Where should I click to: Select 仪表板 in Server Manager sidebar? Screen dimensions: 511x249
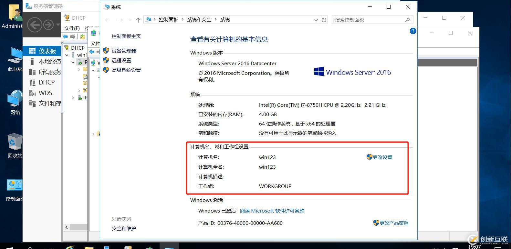click(42, 51)
